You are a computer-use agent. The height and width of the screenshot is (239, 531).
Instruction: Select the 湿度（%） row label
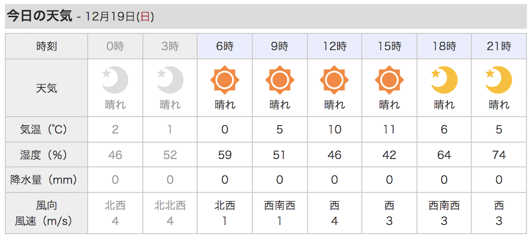(46, 155)
